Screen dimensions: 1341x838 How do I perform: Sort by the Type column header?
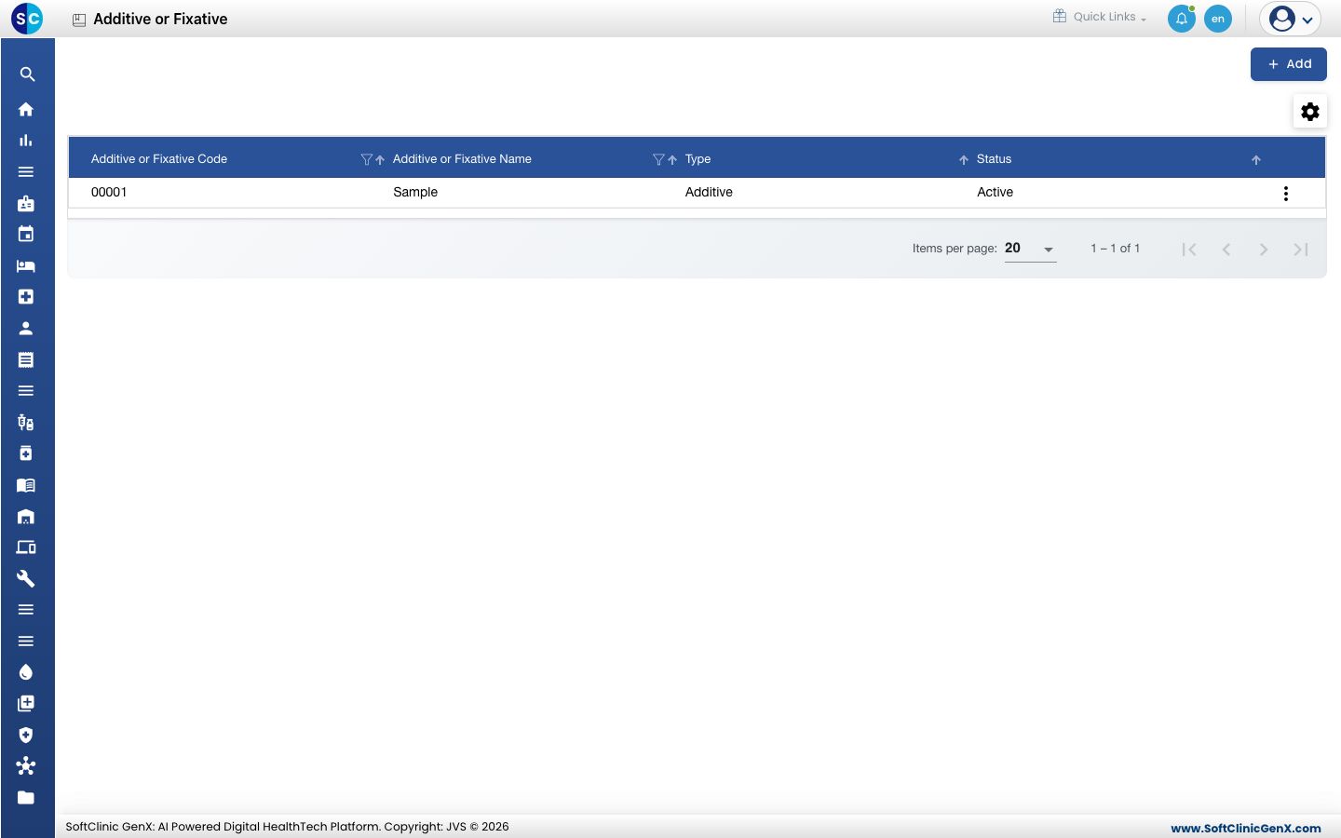(x=698, y=159)
